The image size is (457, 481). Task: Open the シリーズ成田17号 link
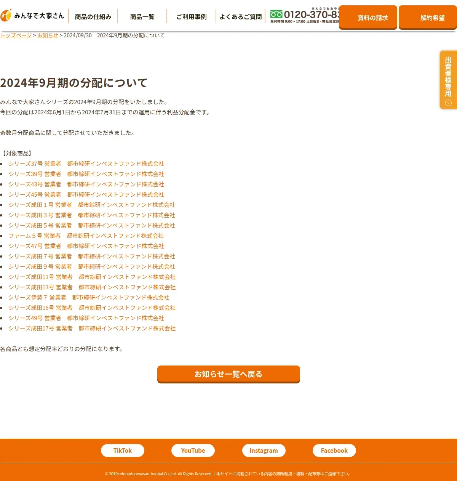click(x=92, y=329)
